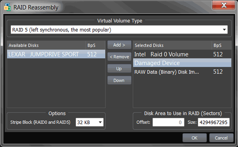The image size is (238, 147).
Task: Cancel the RAID Reassembly dialog
Action: click(x=221, y=138)
